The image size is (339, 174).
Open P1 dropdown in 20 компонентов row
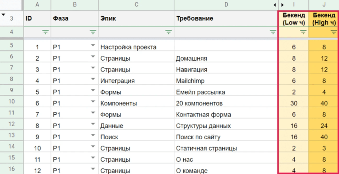coord(93,102)
